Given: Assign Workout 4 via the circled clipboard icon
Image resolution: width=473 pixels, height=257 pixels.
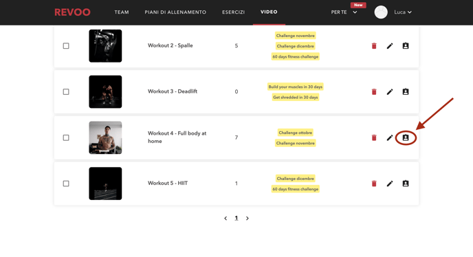Looking at the screenshot, I should [x=406, y=137].
